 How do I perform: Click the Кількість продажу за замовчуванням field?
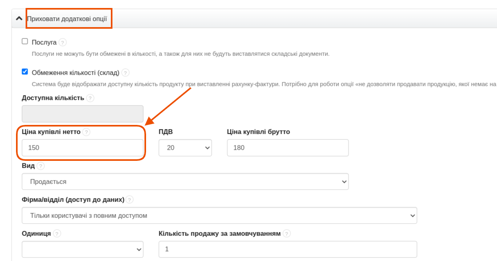pos(287,249)
